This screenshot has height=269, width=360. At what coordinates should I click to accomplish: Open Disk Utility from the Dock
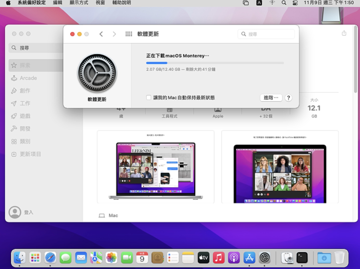click(287, 257)
